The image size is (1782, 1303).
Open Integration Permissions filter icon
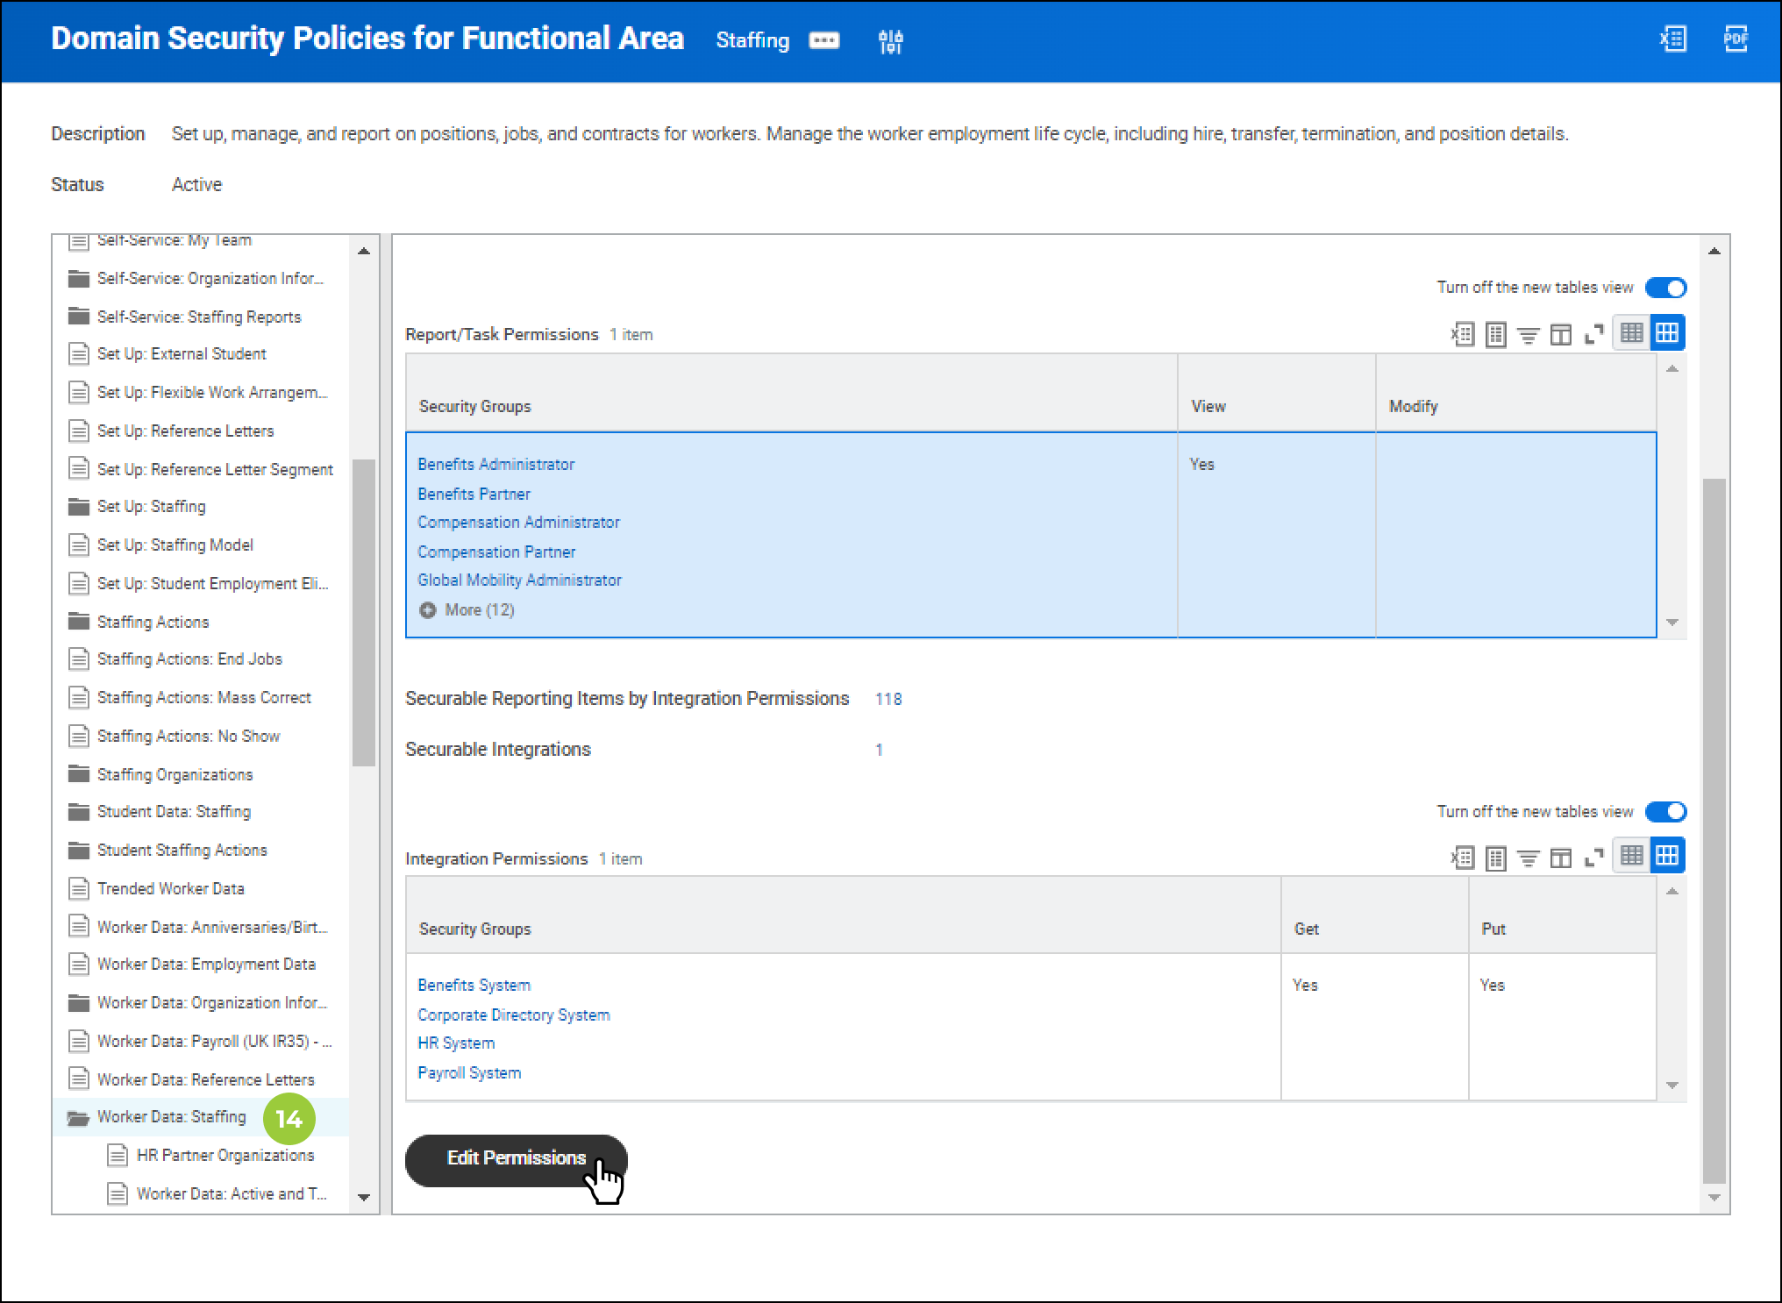click(1529, 858)
